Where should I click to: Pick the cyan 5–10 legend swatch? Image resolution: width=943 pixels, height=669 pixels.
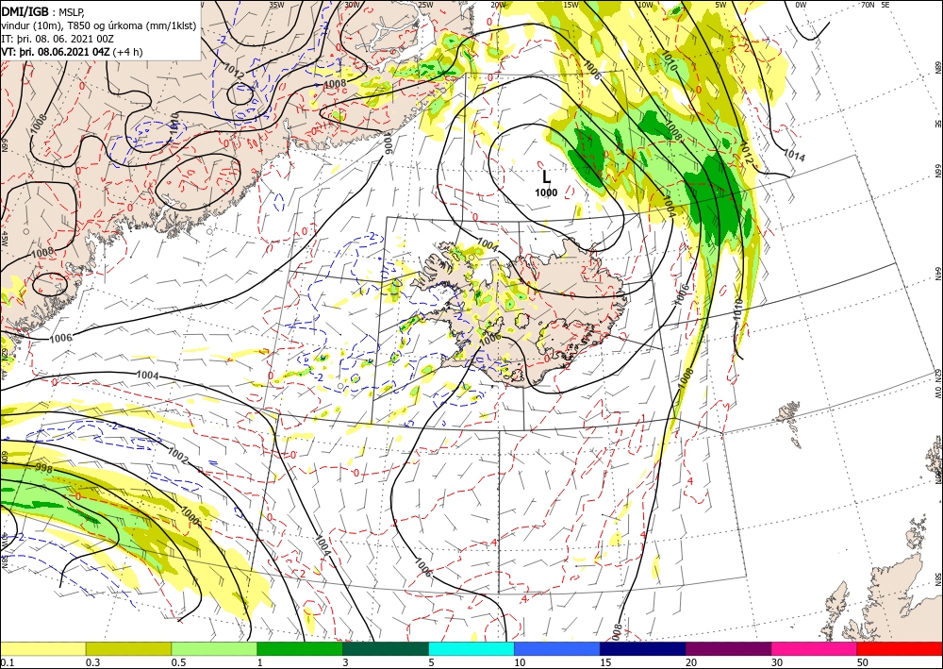tap(471, 648)
